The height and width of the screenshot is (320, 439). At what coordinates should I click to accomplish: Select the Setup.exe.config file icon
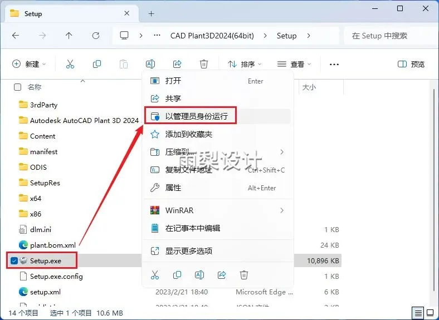tap(23, 277)
